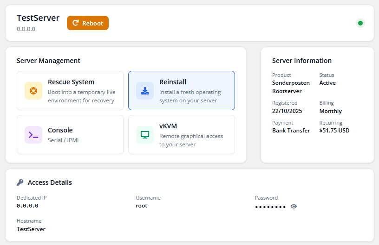Viewport: 379px width, 245px height.
Task: Click the circular arrow icon in Reboot
Action: 76,23
